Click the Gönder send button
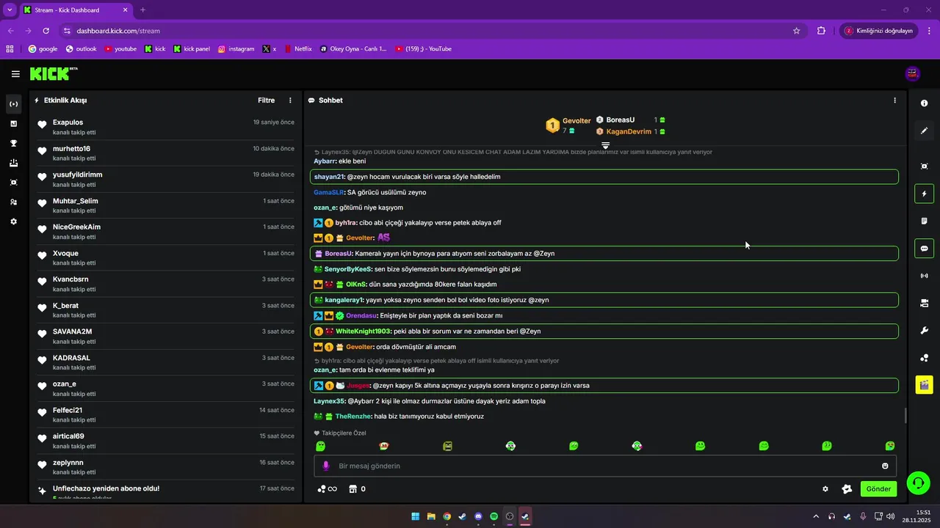The width and height of the screenshot is (940, 528). [x=878, y=489]
